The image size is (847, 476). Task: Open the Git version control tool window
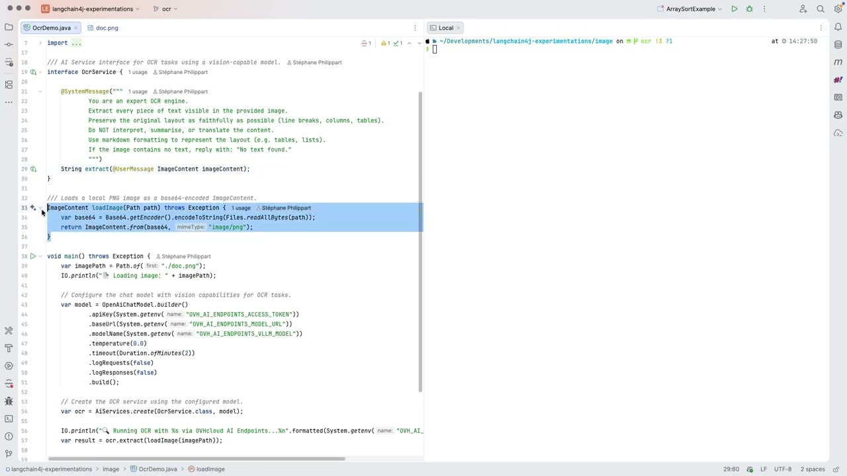(9, 454)
